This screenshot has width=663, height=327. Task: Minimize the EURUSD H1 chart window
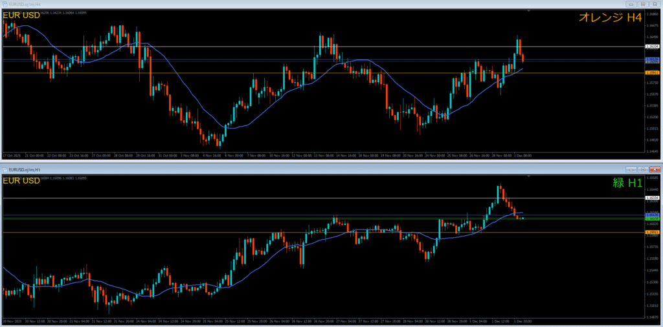632,169
